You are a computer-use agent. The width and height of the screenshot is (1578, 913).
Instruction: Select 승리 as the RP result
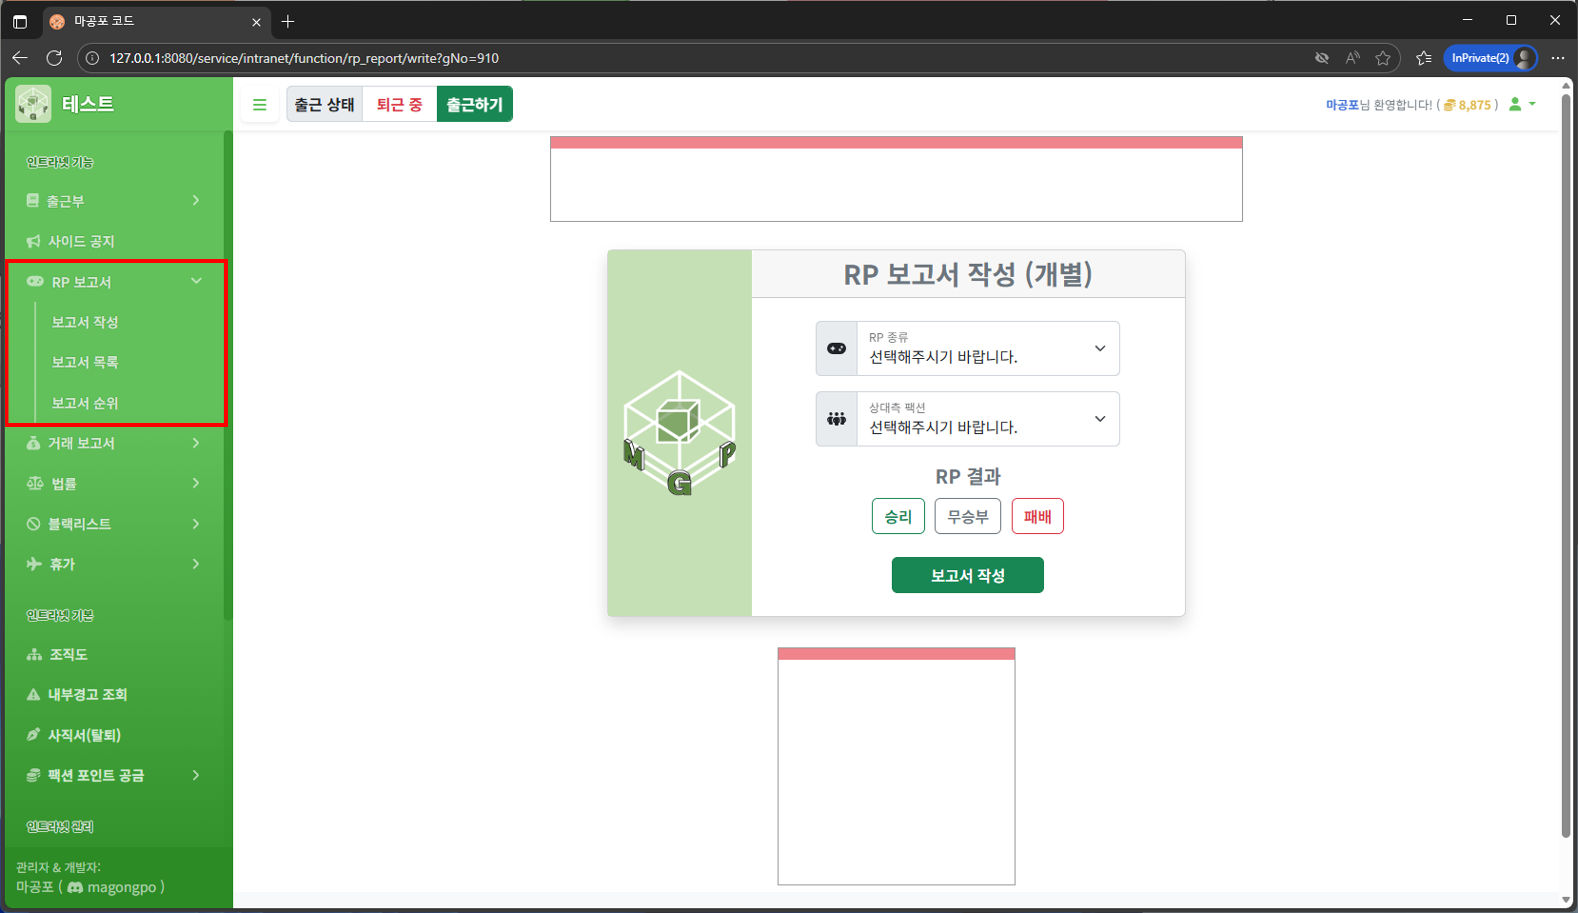[898, 516]
